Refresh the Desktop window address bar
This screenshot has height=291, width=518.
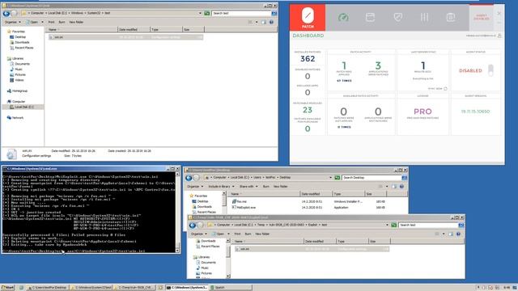click(338, 178)
